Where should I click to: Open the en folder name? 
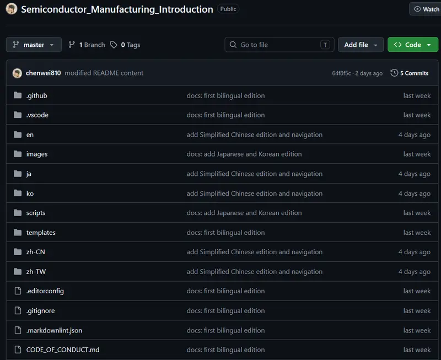coord(30,135)
